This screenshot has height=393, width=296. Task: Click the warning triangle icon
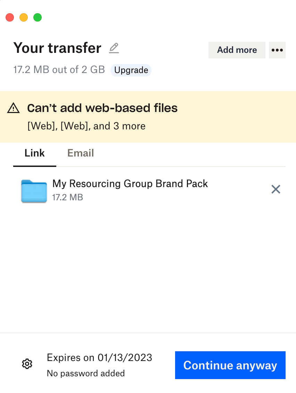(13, 108)
